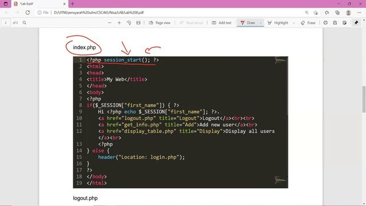
Task: Expand Highlight color options
Action: pyautogui.click(x=293, y=23)
